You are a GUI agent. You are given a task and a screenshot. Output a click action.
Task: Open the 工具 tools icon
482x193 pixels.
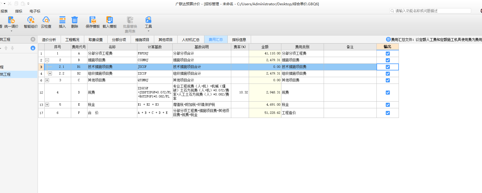[x=148, y=20]
